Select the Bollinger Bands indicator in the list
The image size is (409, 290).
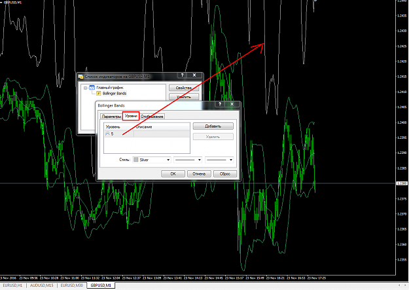115,93
